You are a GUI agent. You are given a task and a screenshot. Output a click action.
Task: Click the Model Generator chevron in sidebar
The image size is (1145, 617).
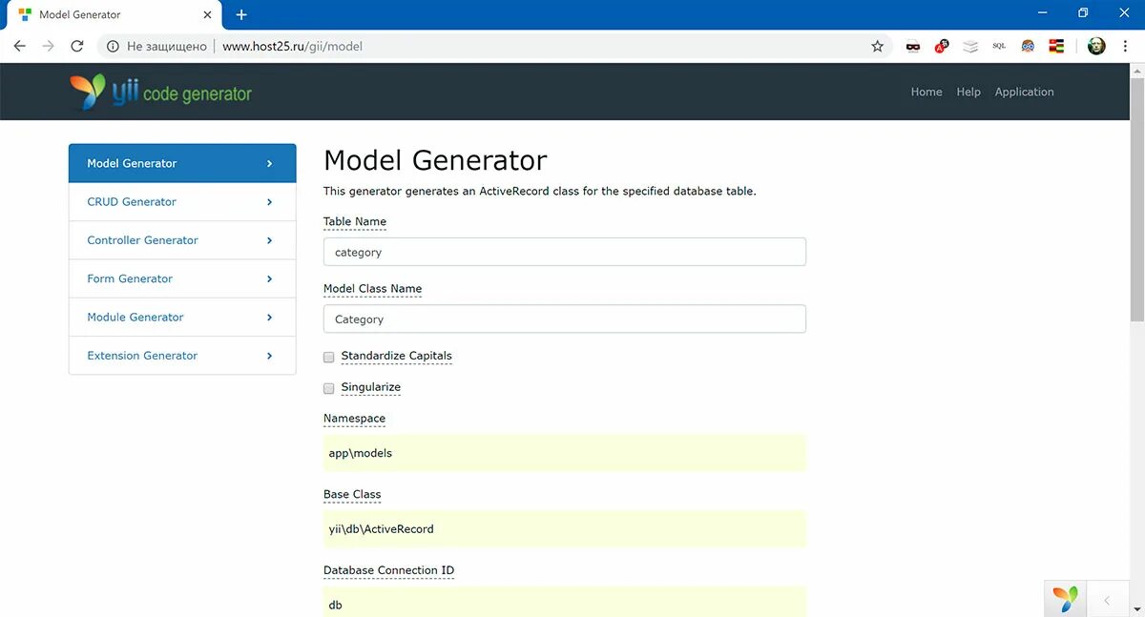pyautogui.click(x=270, y=164)
